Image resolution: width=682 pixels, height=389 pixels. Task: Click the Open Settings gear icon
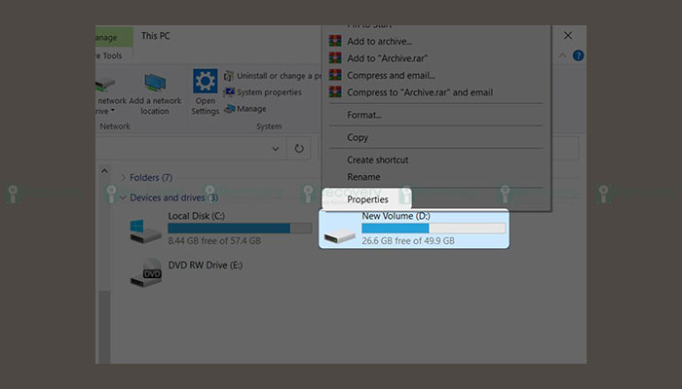[206, 81]
